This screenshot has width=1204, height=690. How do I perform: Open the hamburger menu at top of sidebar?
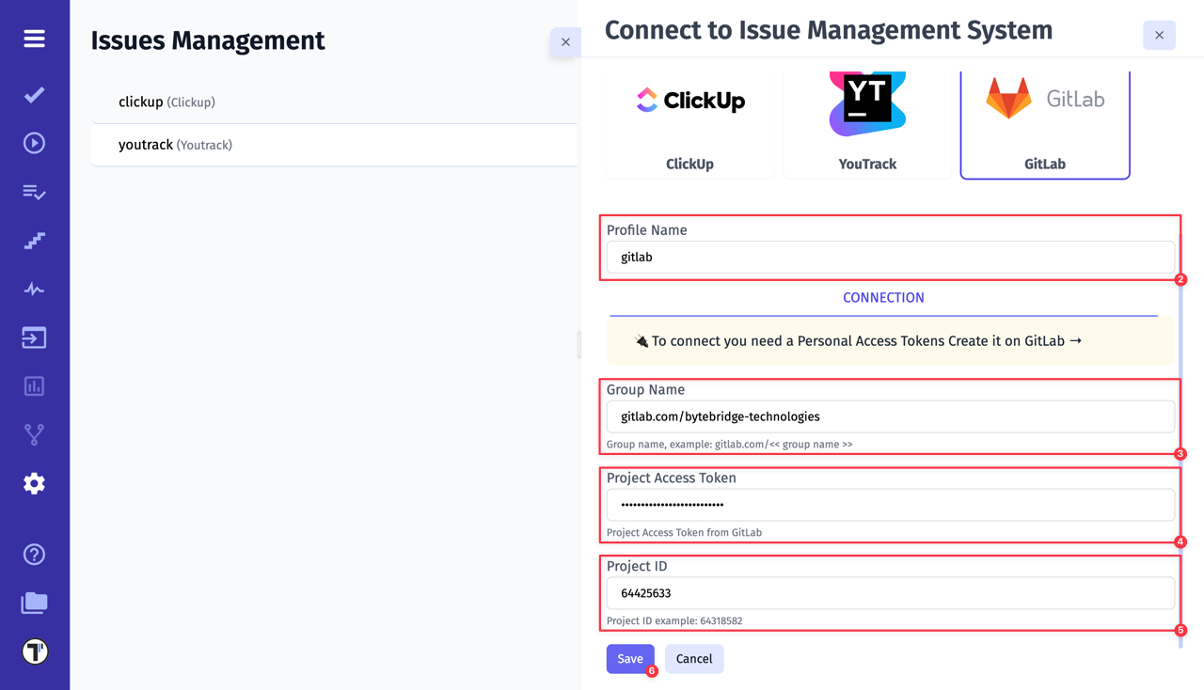(34, 39)
